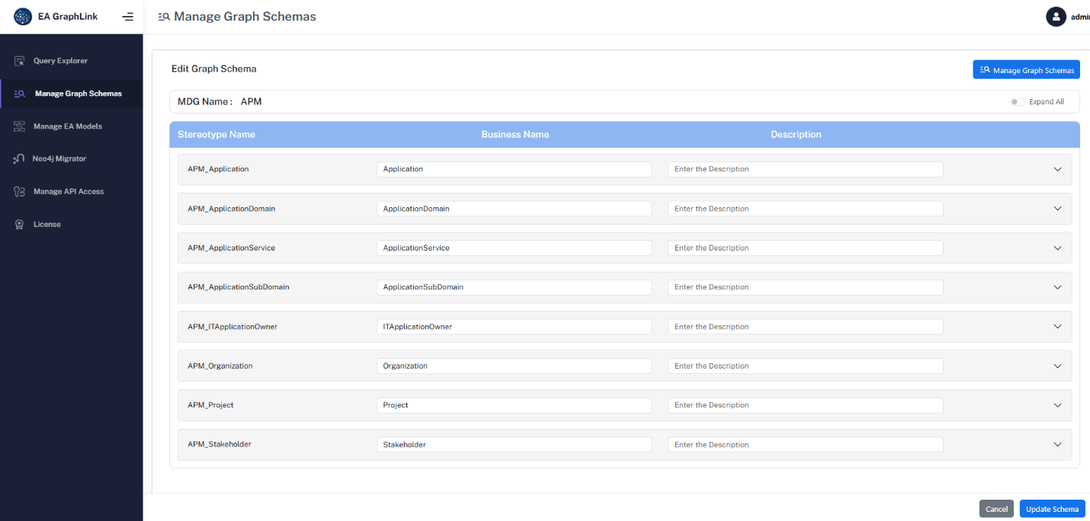Click the License badge icon
The height and width of the screenshot is (521, 1090).
pos(20,225)
